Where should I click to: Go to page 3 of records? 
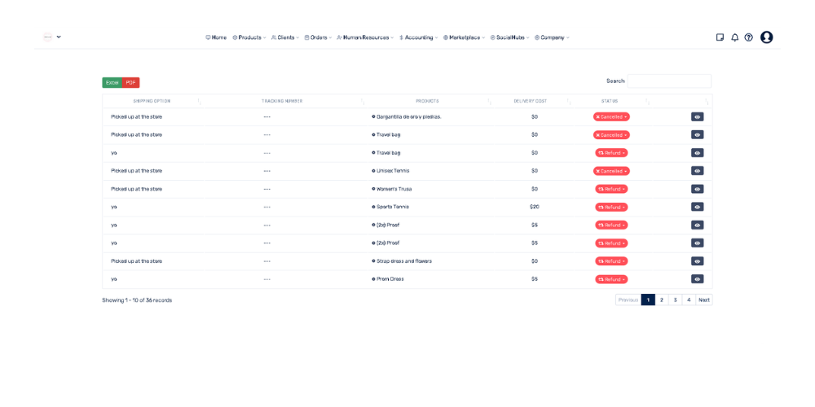[675, 300]
